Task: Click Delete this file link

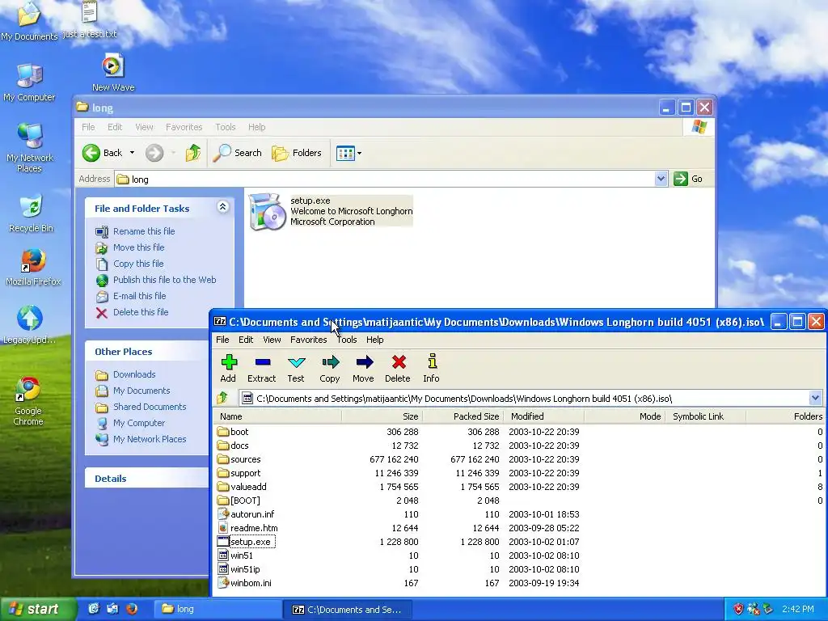Action: coord(141,313)
